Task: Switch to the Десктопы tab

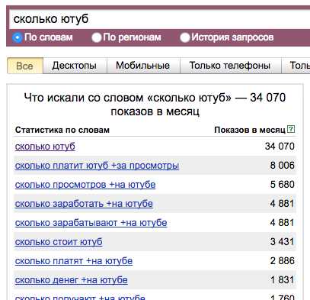Action: click(x=75, y=66)
